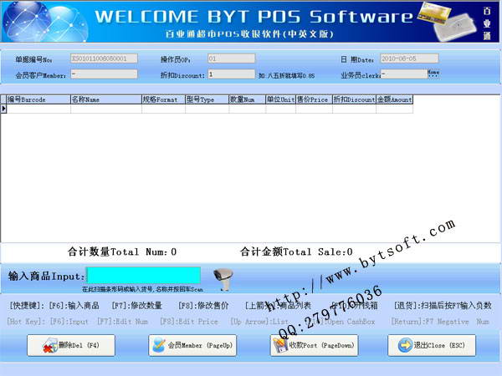Click the document No. field
This screenshot has width=502, height=376.
(104, 58)
